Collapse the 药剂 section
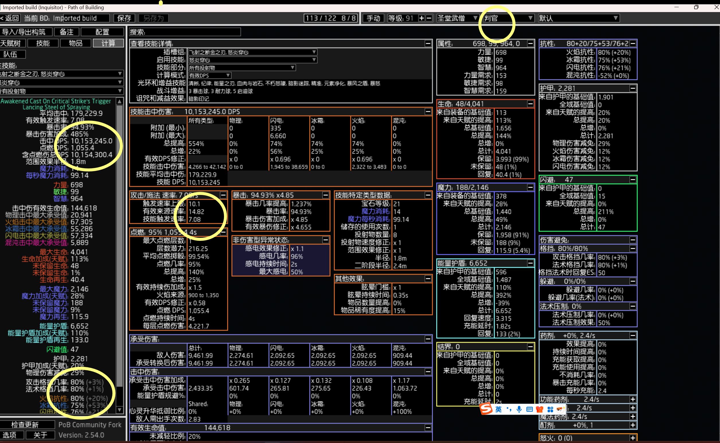This screenshot has width=720, height=443. (x=633, y=336)
